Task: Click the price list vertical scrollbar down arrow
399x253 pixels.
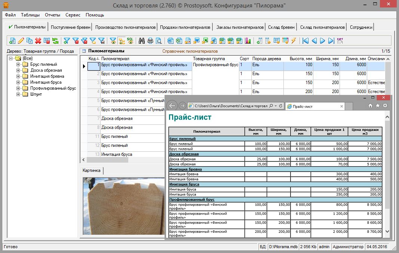Action: point(387,231)
